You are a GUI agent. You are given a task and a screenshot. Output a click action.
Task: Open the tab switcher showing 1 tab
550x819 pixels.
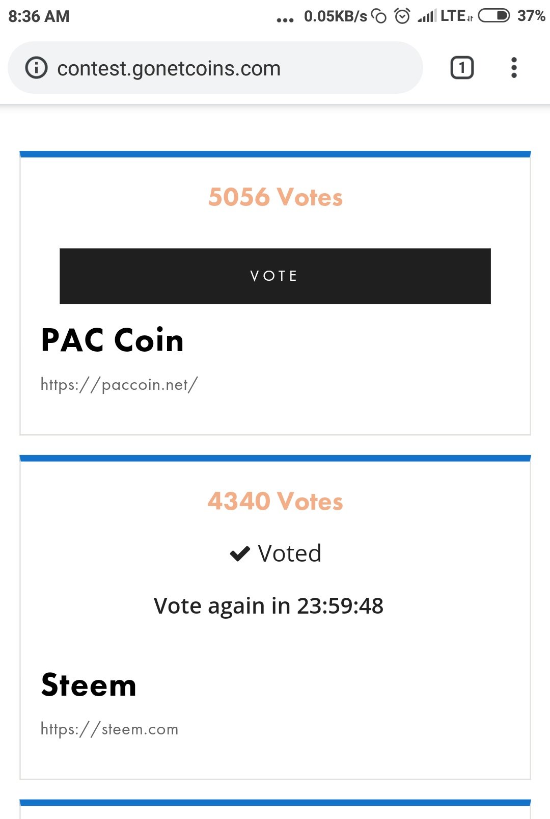coord(462,68)
